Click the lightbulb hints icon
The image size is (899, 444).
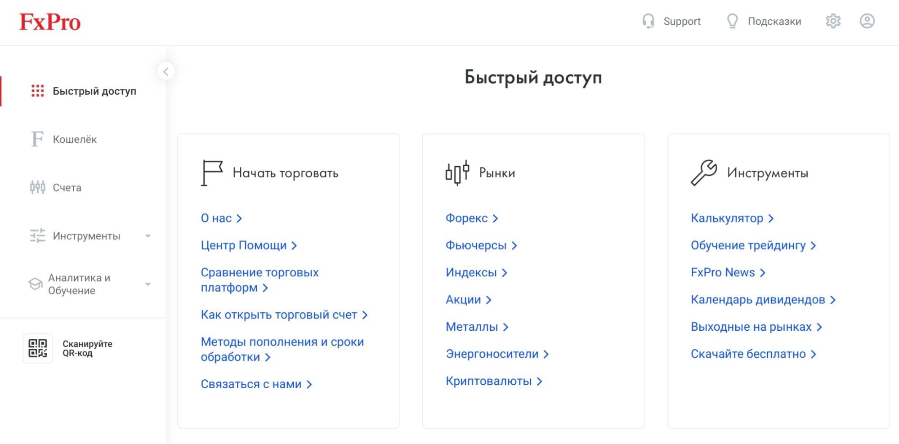[732, 21]
